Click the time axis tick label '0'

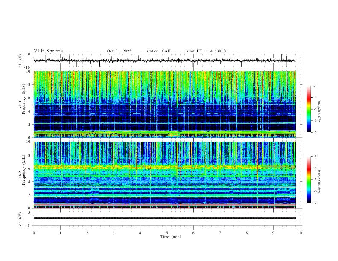34,233
